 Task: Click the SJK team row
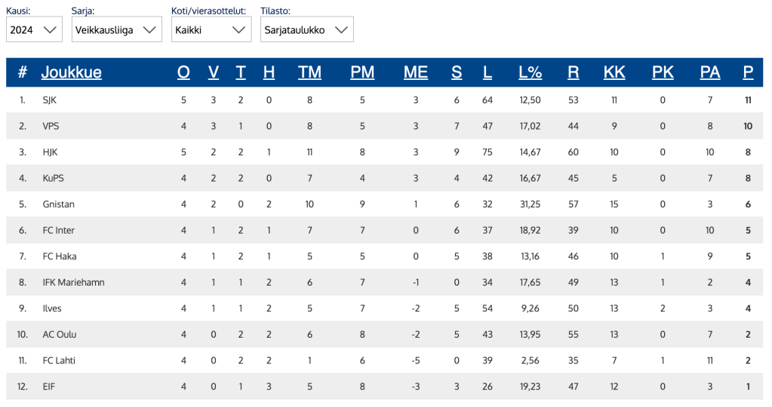[50, 99]
